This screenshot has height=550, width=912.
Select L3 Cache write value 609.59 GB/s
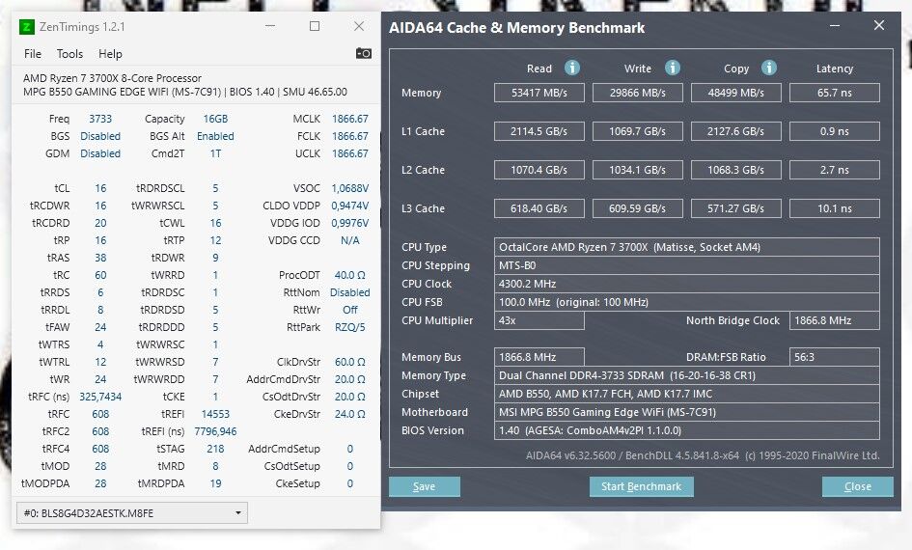tap(638, 208)
